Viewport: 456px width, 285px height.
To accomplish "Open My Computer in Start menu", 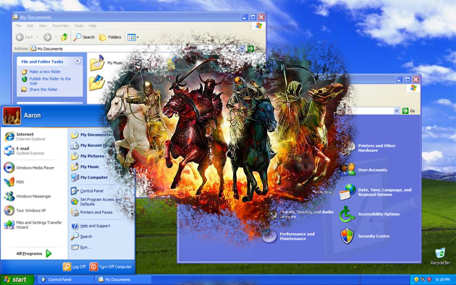I will [x=89, y=177].
